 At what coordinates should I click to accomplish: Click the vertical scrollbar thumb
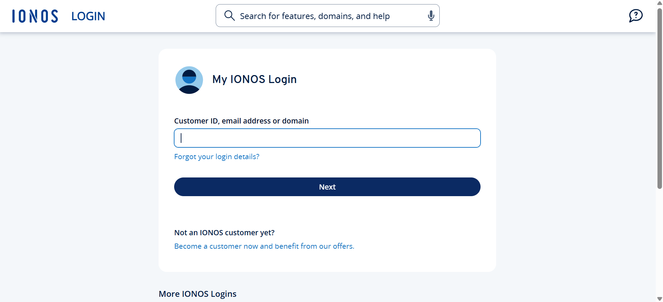click(x=660, y=98)
